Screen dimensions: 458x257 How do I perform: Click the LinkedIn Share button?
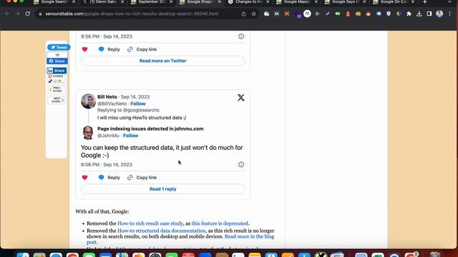point(57,71)
